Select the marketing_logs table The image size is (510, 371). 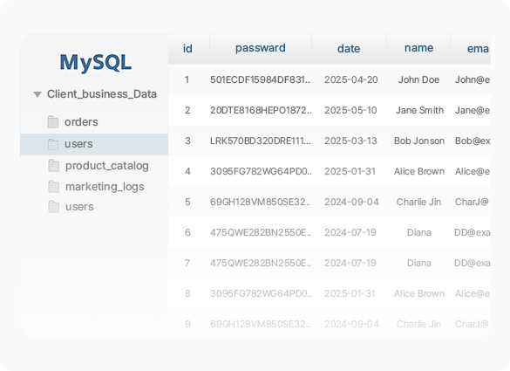[105, 187]
